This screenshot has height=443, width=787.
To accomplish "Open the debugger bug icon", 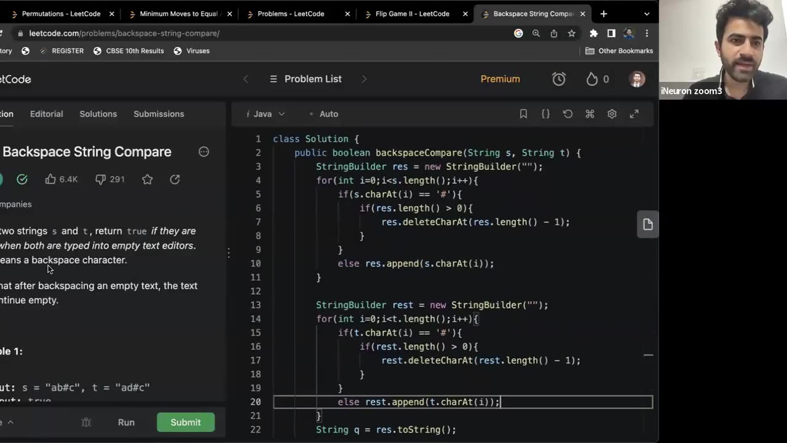I will click(86, 422).
